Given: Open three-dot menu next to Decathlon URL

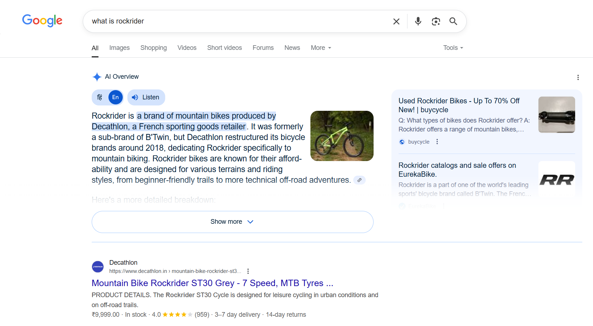Looking at the screenshot, I should pos(248,271).
